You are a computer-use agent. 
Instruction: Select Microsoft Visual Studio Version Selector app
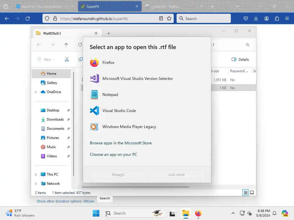click(x=147, y=78)
